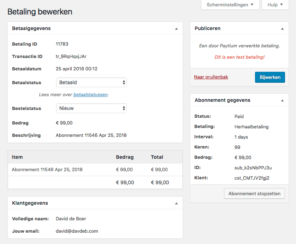The width and height of the screenshot is (296, 244).
Task: Open the Hulp dropdown tab
Action: coord(275,5)
